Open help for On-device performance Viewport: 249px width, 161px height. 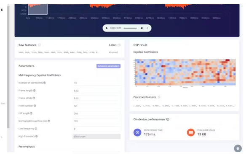pyautogui.click(x=168, y=119)
